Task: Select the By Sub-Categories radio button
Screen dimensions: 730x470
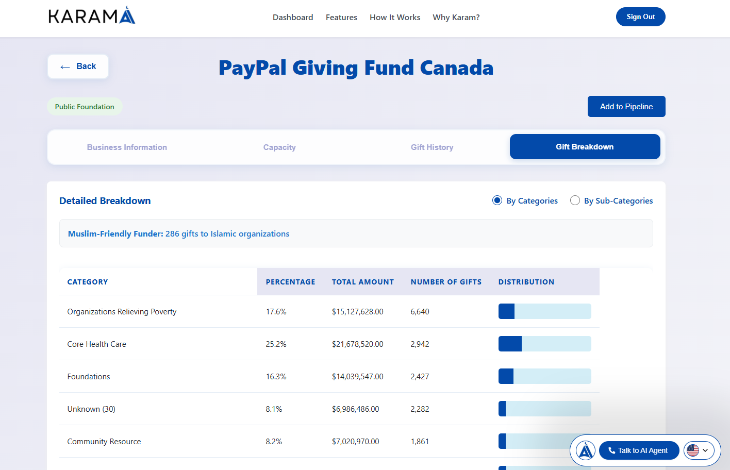Action: [575, 200]
